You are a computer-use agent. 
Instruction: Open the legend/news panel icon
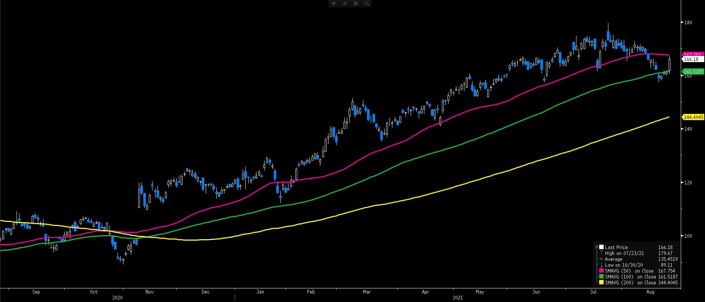point(356,4)
